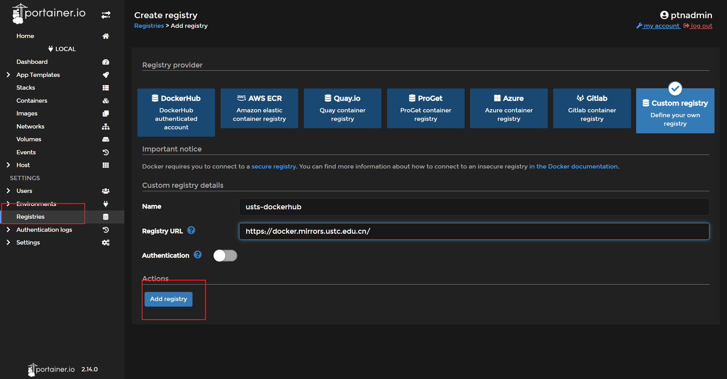Follow the Registries breadcrumb link
This screenshot has height=379, width=727.
tap(149, 26)
